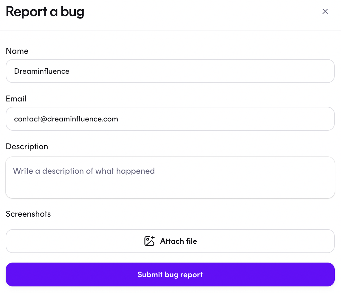Place cursor in contact@dreaminfluence.com text
The width and height of the screenshot is (341, 293).
point(66,119)
